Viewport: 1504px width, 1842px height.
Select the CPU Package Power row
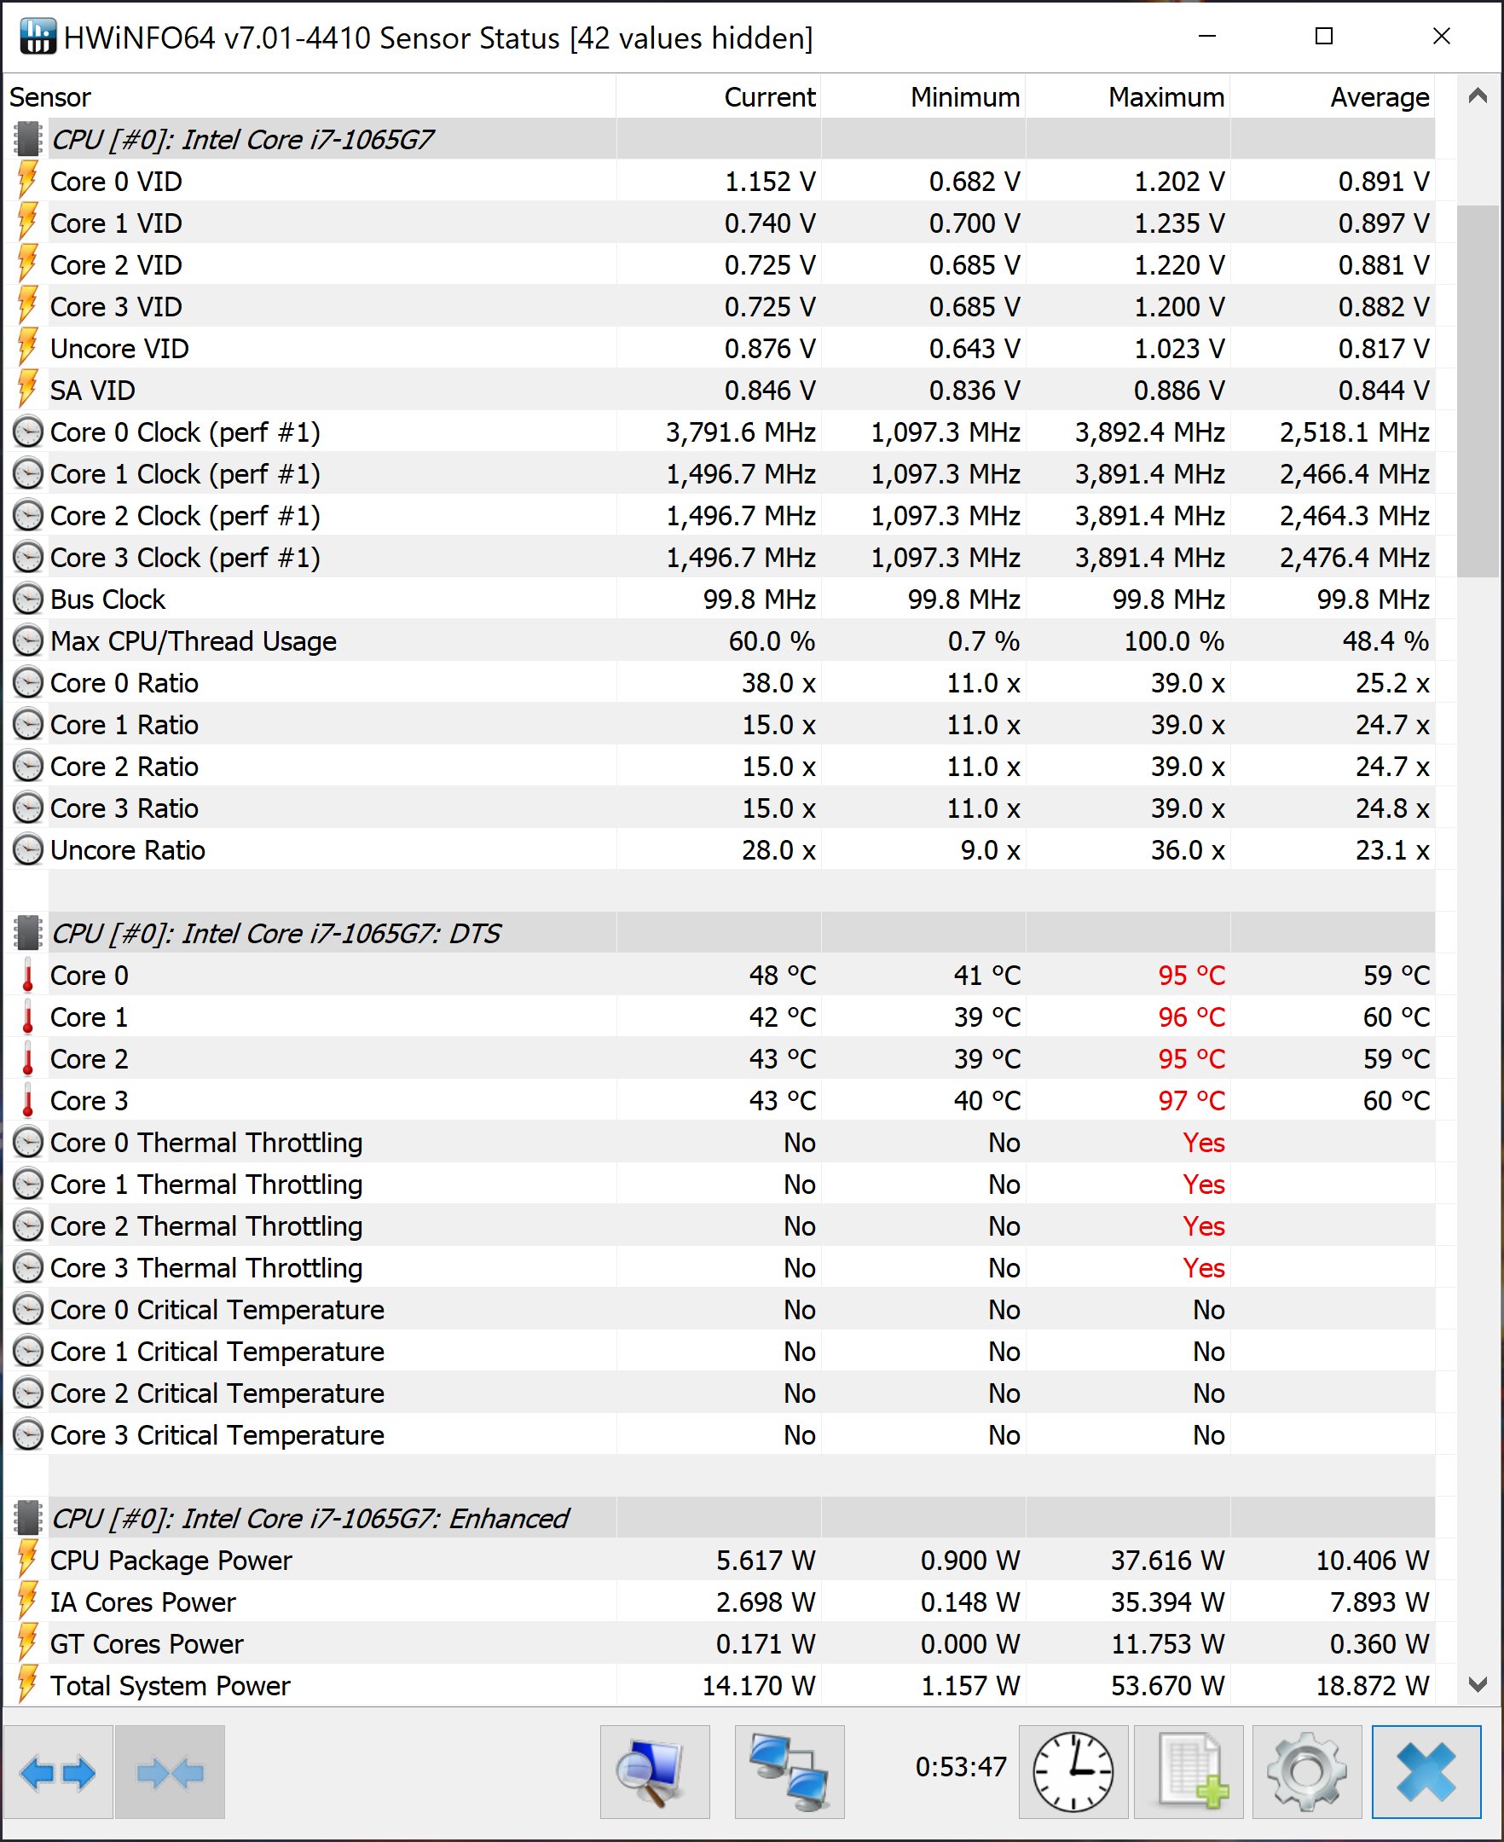pos(719,1560)
